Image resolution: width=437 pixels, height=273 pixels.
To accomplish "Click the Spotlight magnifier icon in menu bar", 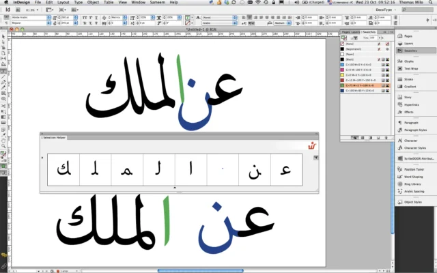I will click(x=431, y=2).
